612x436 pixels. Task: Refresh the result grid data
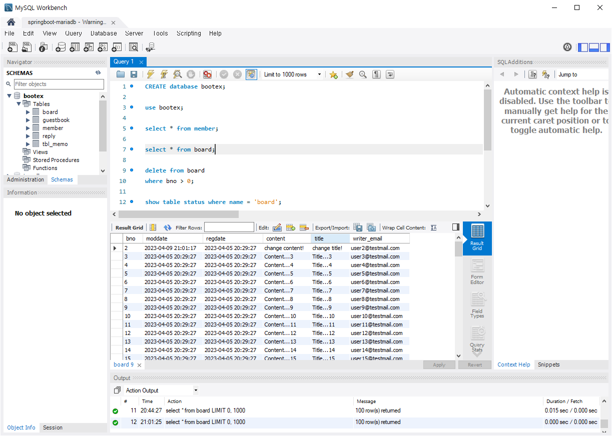[168, 227]
